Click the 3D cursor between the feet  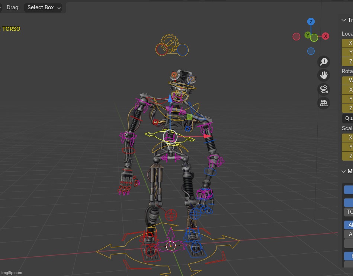click(171, 246)
